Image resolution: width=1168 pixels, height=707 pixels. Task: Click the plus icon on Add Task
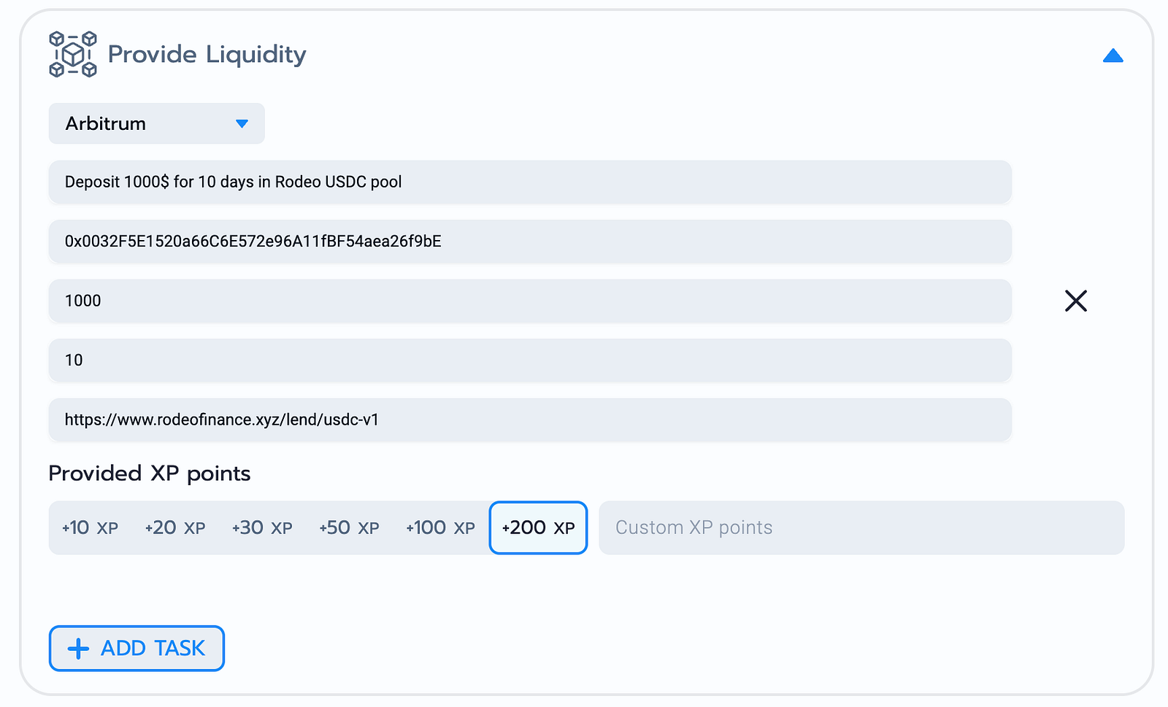point(78,648)
